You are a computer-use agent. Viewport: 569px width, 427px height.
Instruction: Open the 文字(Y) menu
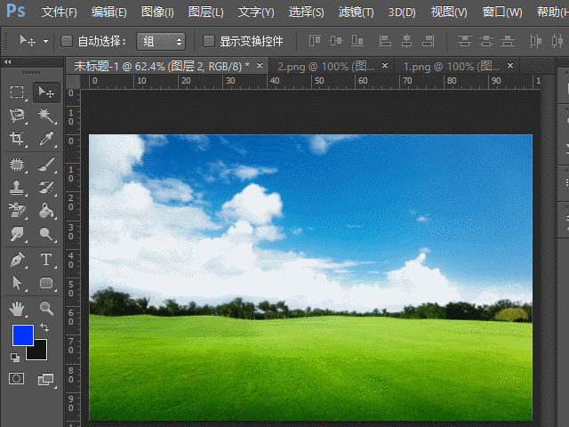(x=256, y=12)
